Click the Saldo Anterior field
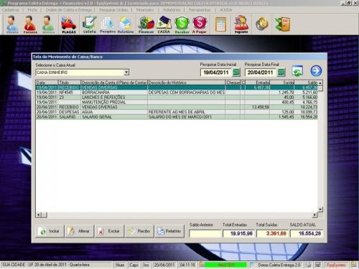This screenshot has height=269, width=359. tap(205, 233)
